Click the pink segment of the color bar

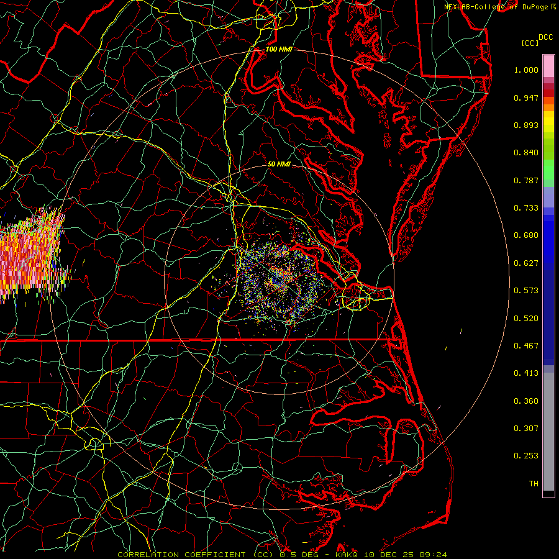pos(548,66)
